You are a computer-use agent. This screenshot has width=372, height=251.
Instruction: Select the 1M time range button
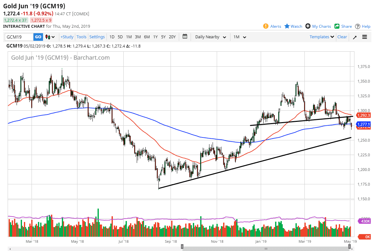tap(129, 37)
